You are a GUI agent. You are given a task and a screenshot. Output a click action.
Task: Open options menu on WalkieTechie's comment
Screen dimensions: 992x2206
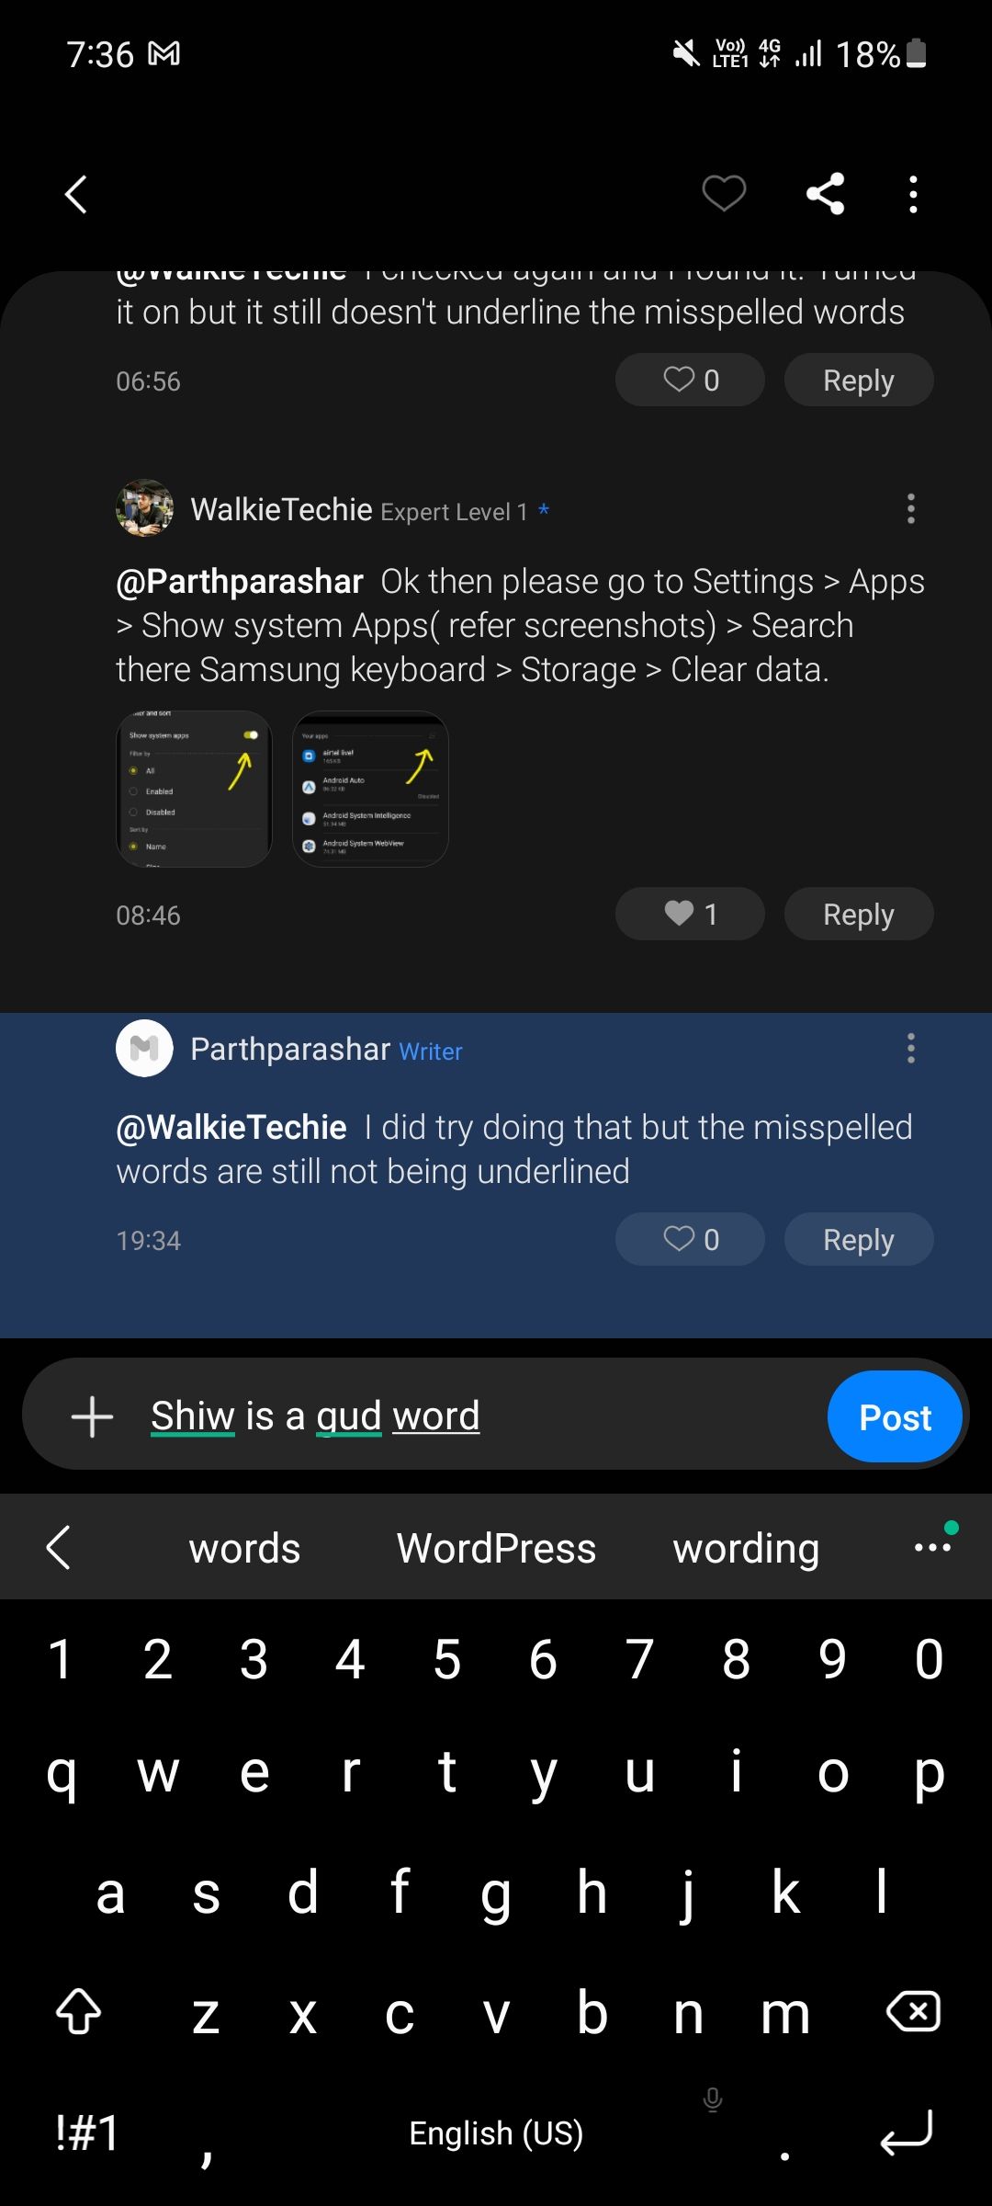[910, 508]
